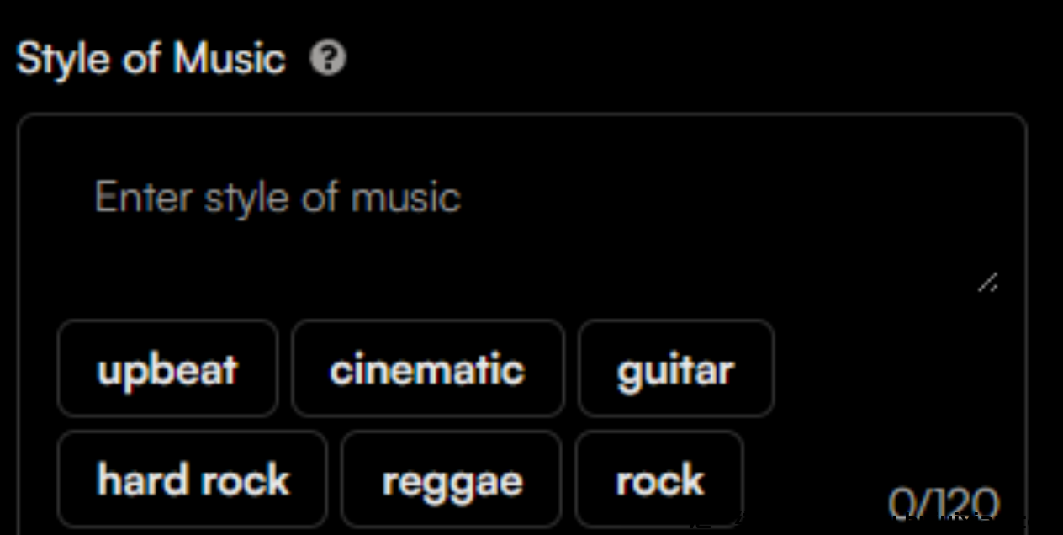The width and height of the screenshot is (1063, 535).
Task: Add the upbeat style tag
Action: (x=167, y=368)
